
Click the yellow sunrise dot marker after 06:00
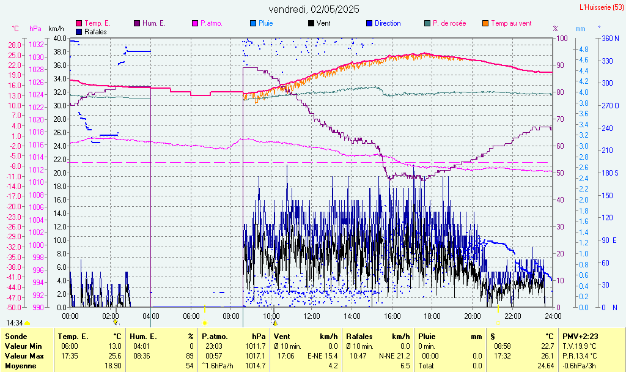(205, 323)
